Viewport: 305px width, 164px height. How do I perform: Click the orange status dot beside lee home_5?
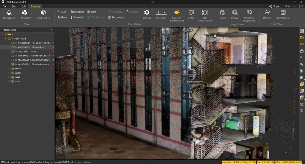(x=53, y=56)
